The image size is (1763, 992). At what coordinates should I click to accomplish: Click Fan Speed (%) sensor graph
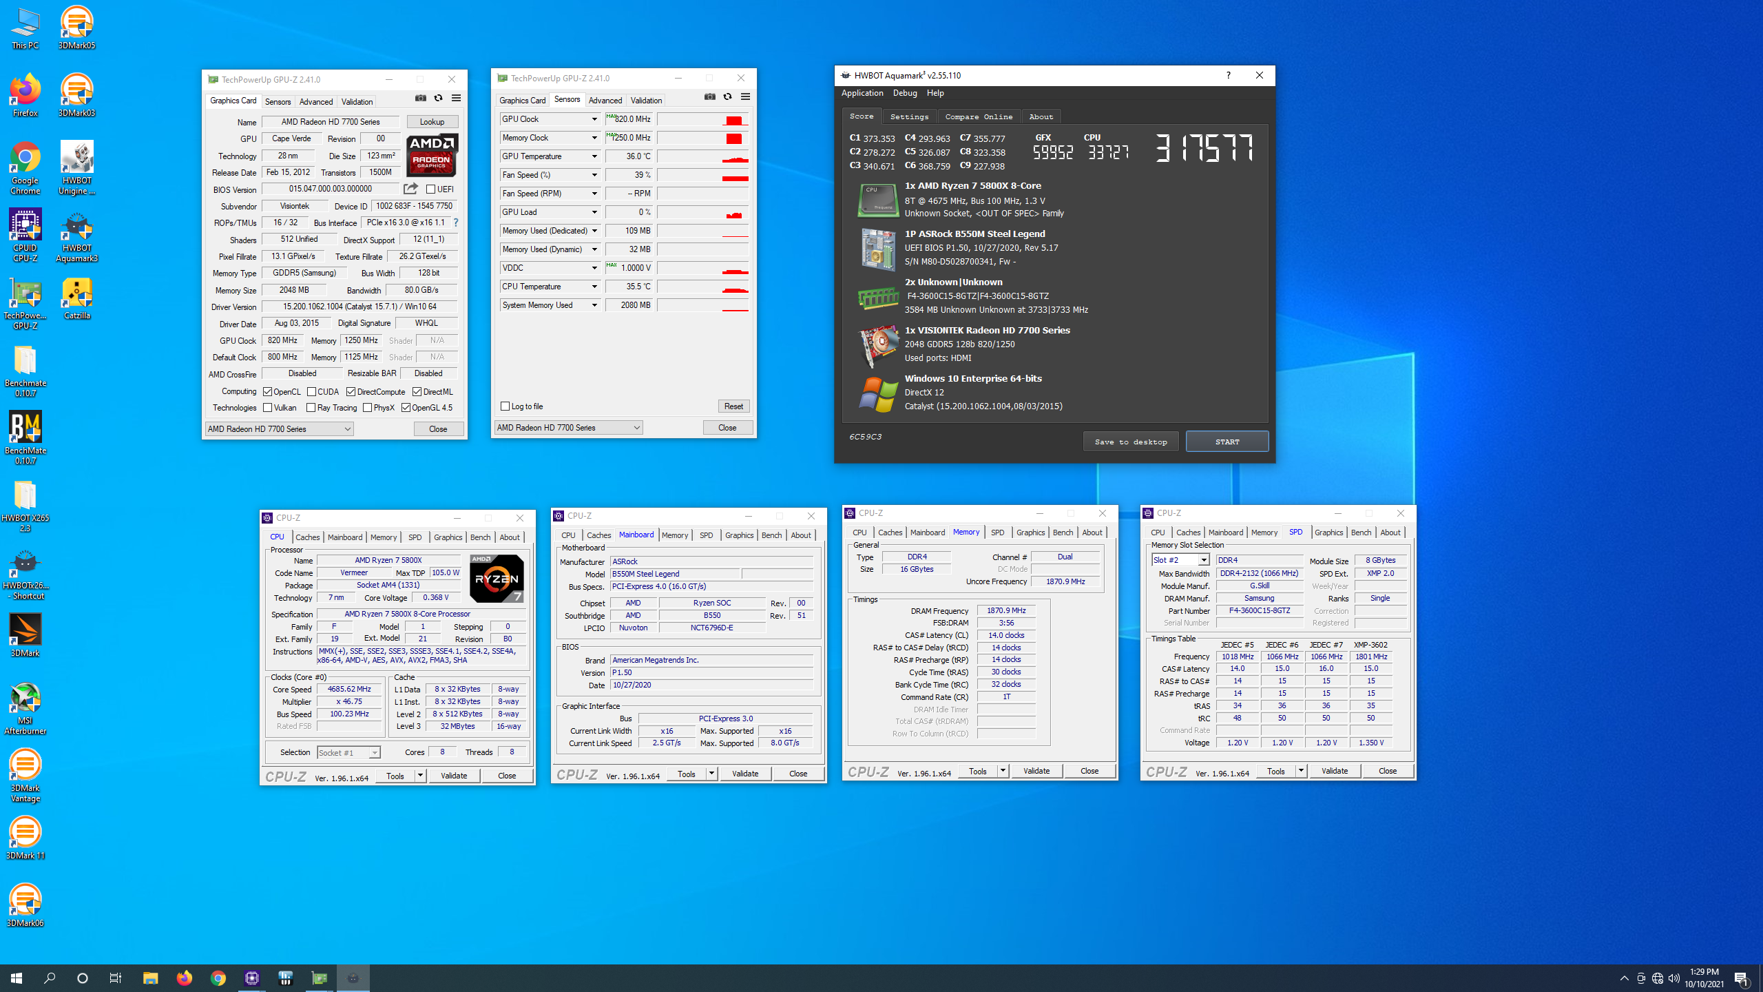coord(703,175)
